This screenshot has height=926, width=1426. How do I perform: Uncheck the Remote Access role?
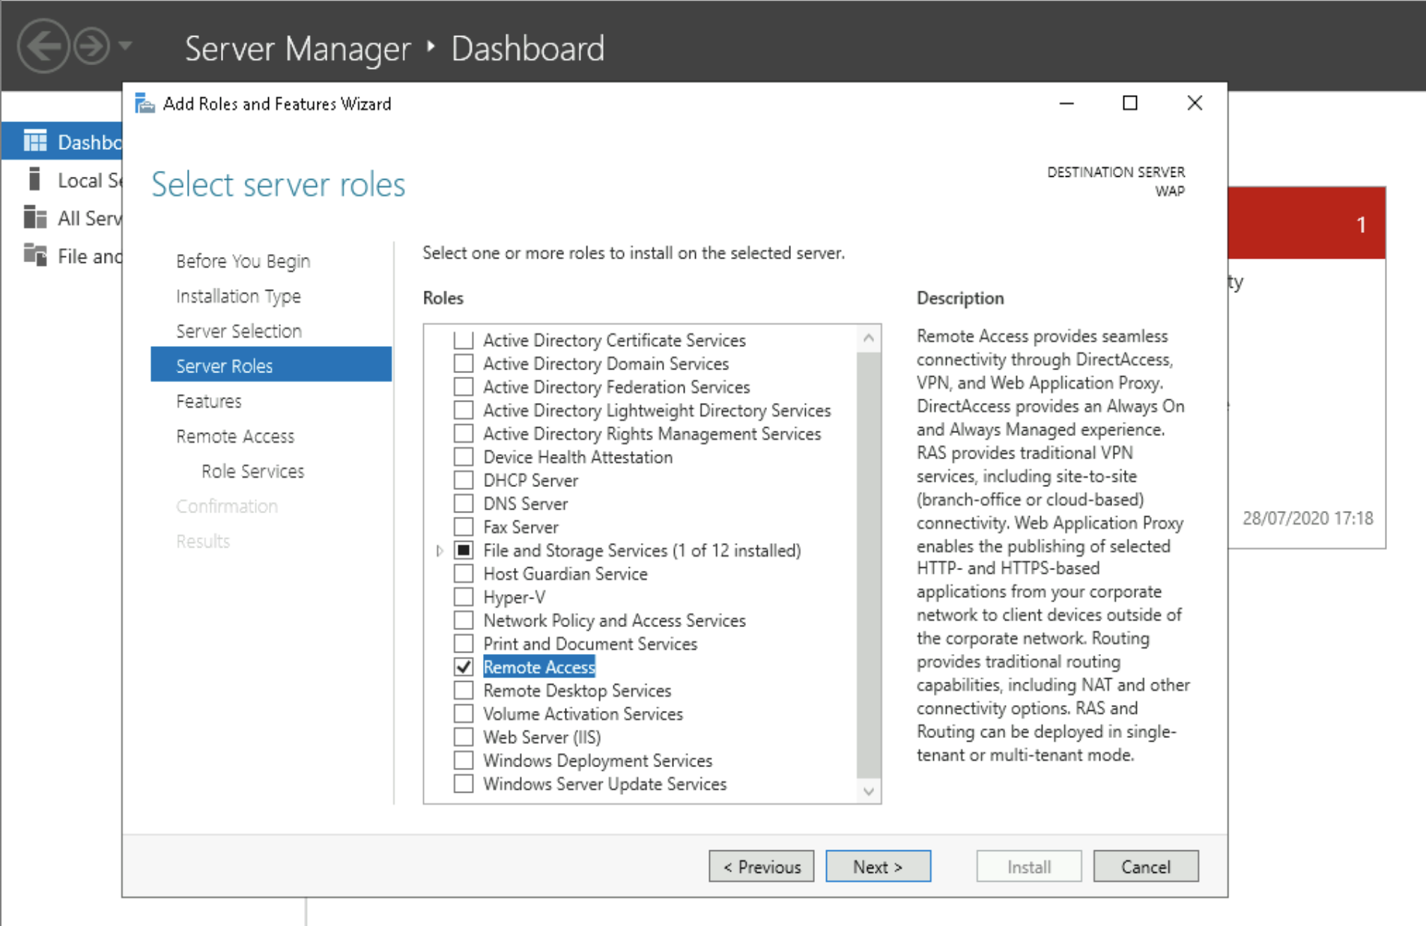coord(463,666)
